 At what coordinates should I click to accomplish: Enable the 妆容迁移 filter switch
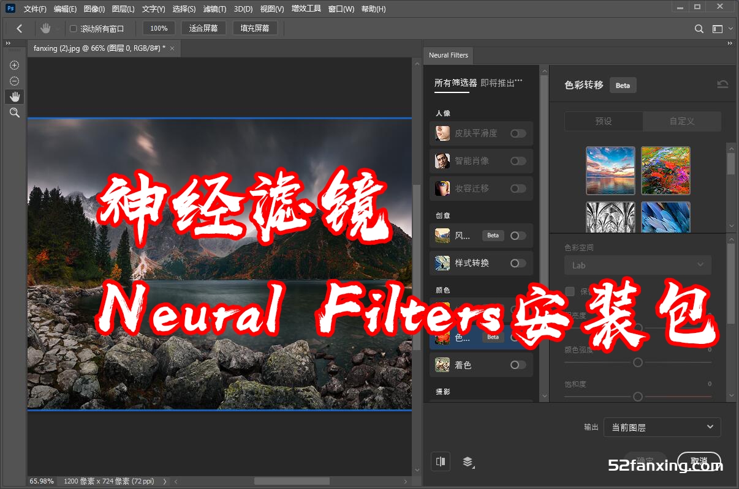tap(518, 189)
